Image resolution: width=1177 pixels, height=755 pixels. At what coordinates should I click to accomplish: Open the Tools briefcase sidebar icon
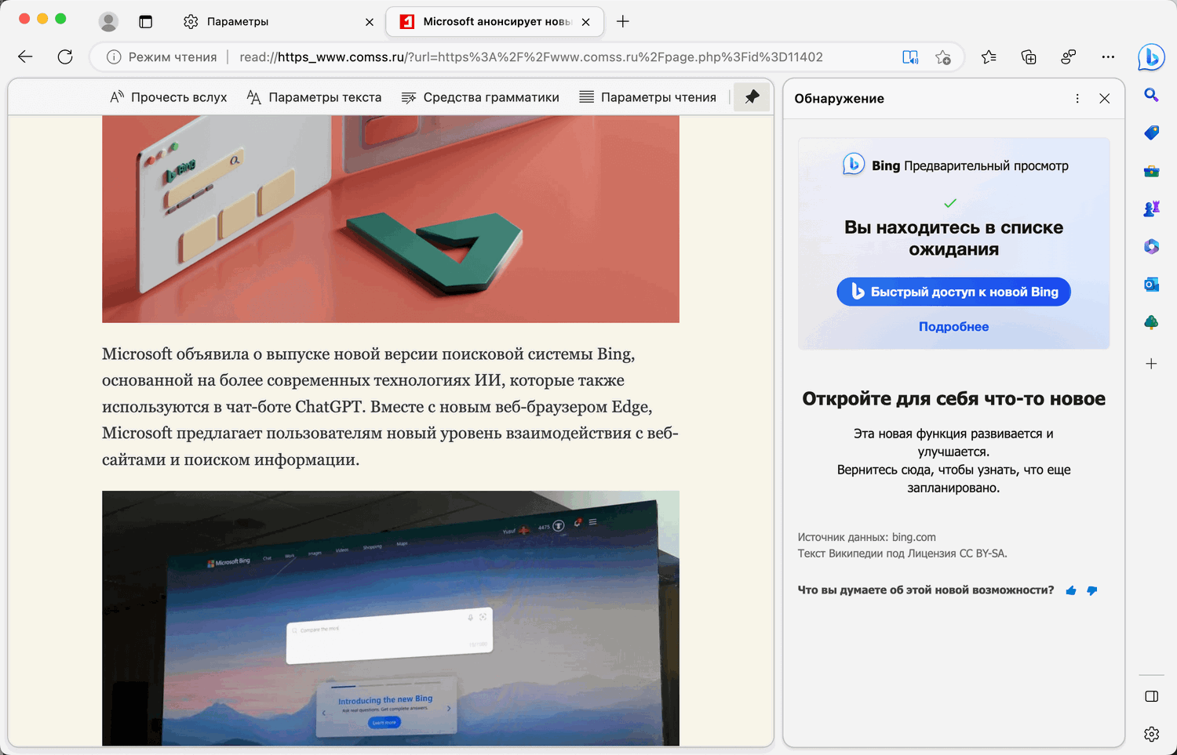(x=1151, y=171)
